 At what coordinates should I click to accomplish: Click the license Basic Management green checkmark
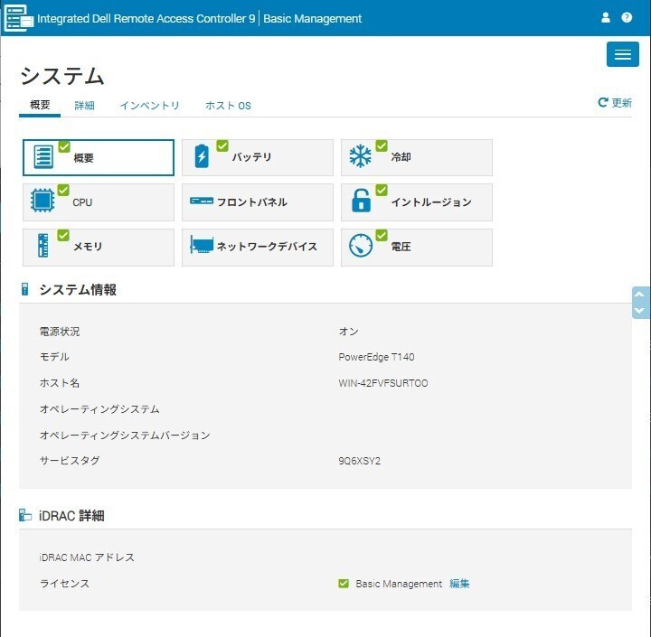(x=344, y=584)
